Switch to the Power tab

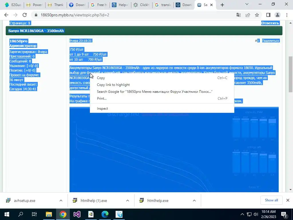[35, 5]
